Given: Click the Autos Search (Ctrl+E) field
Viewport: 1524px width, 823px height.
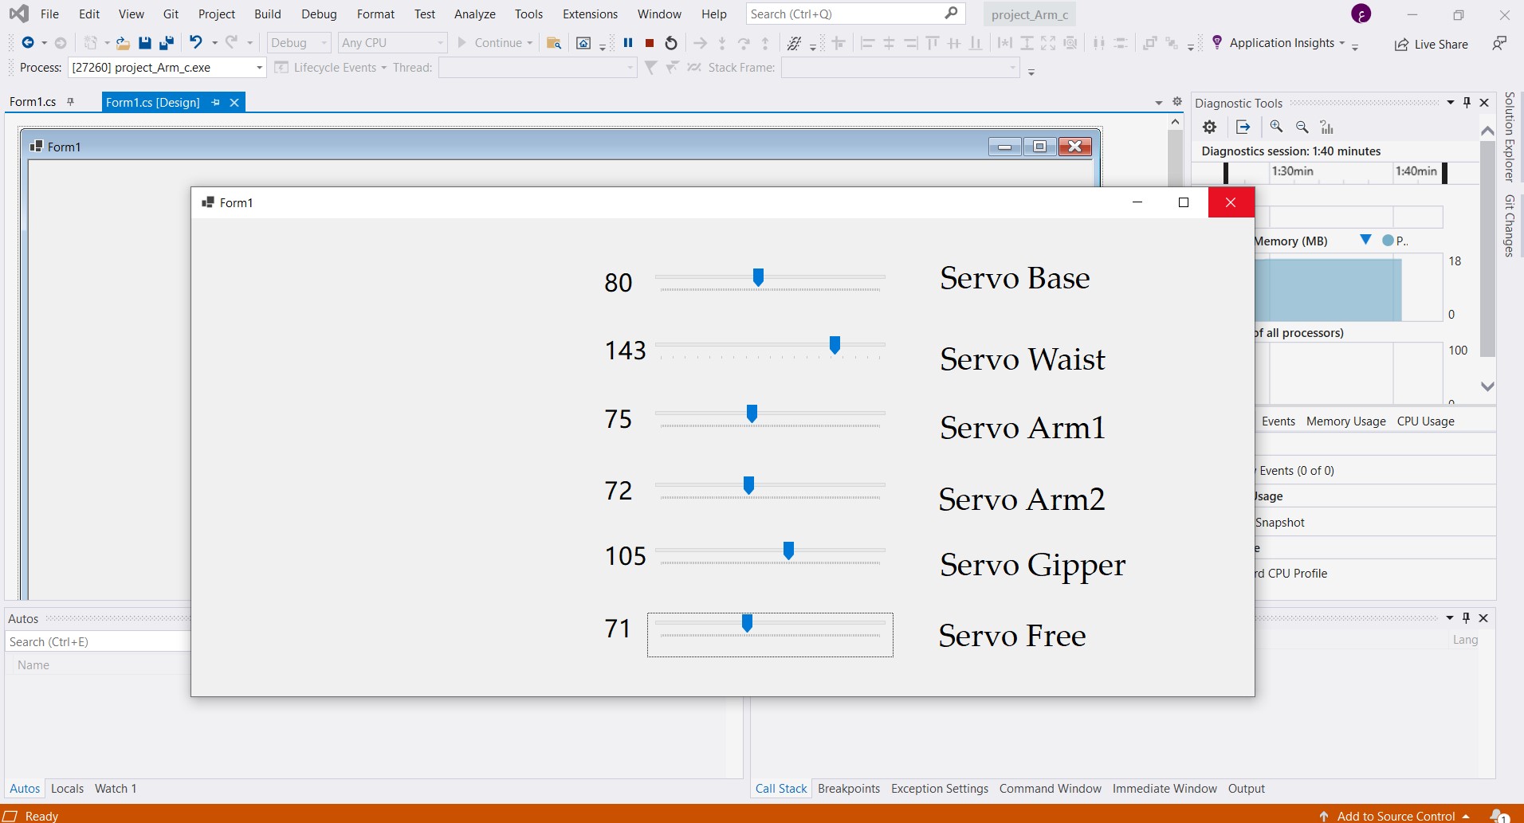Looking at the screenshot, I should click(x=97, y=642).
